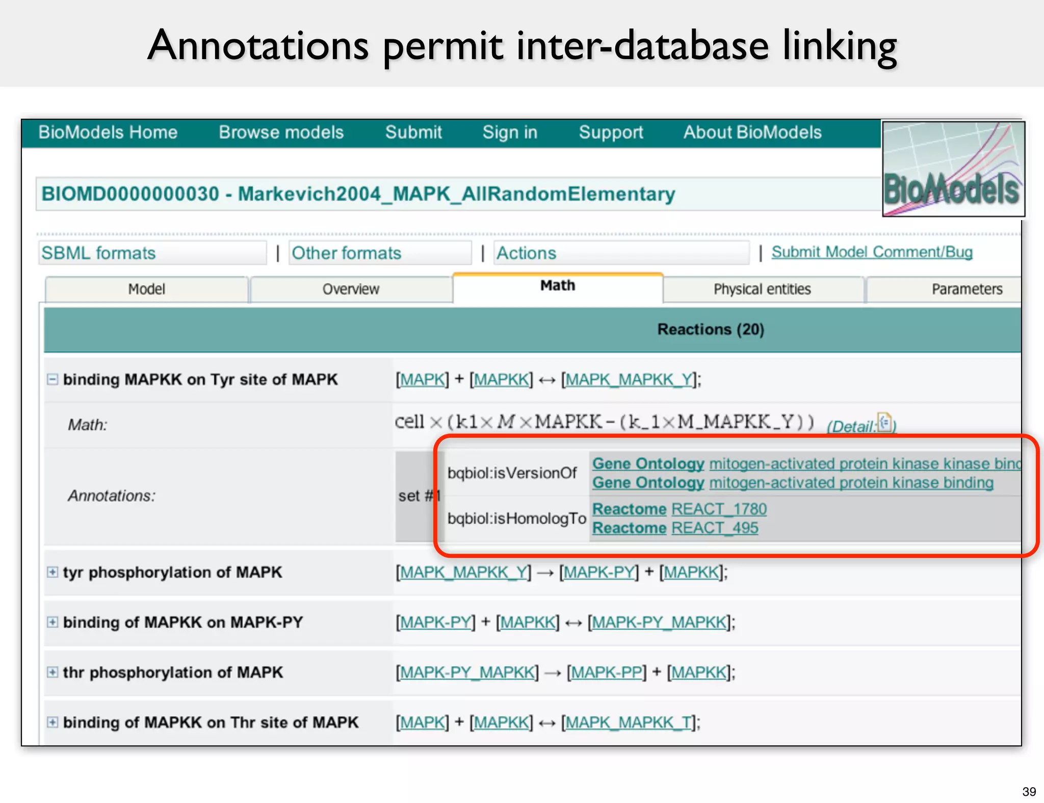Click the 'Math:' row label
The height and width of the screenshot is (803, 1044).
click(88, 424)
